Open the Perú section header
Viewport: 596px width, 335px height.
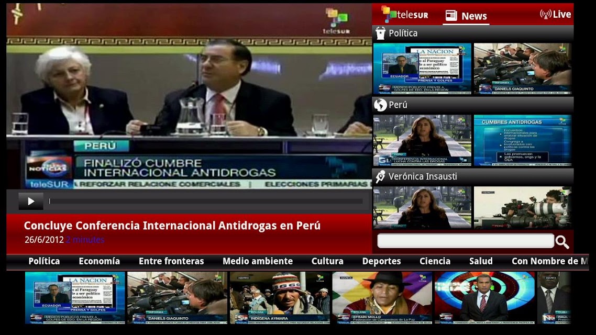pos(473,105)
